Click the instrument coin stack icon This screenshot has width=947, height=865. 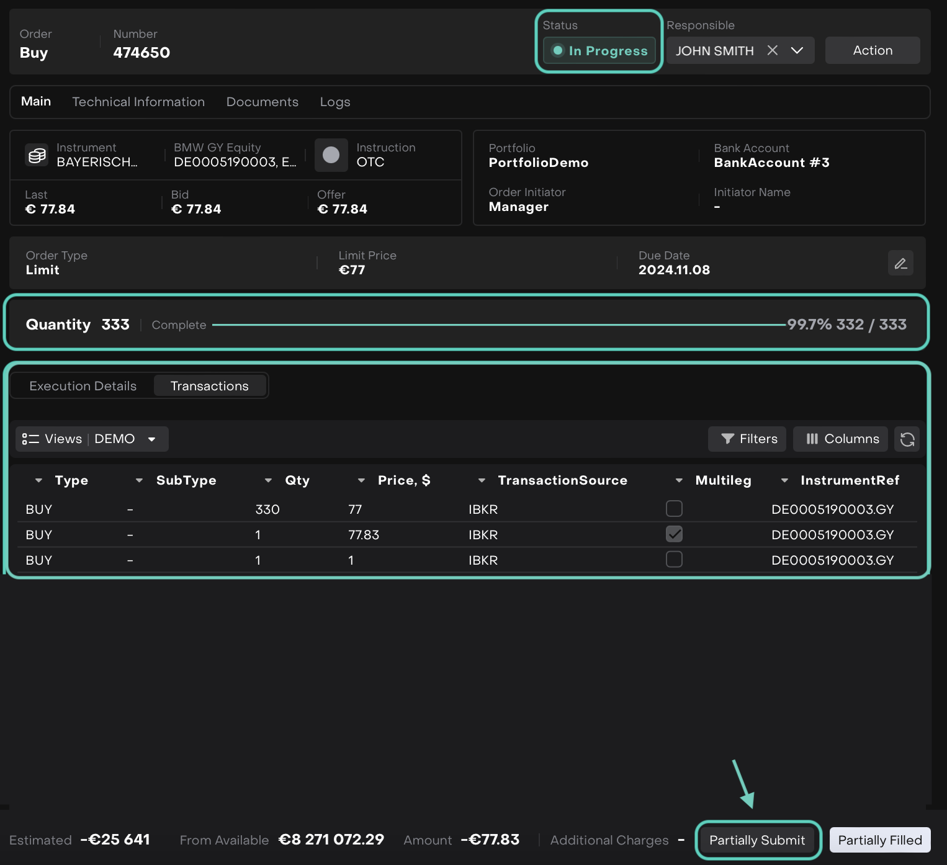pyautogui.click(x=37, y=155)
